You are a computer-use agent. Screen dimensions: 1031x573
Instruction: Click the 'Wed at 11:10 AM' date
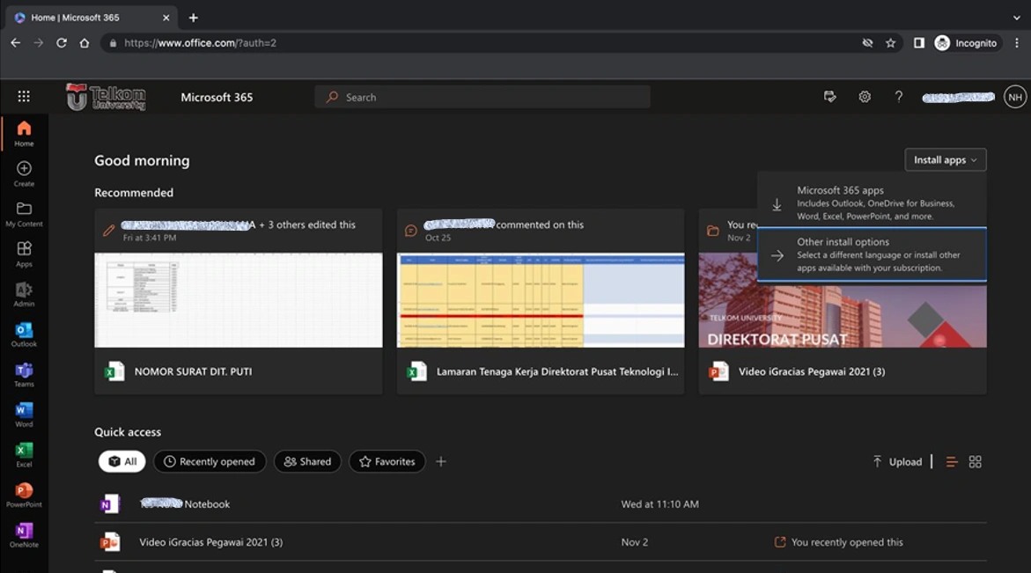[659, 504]
